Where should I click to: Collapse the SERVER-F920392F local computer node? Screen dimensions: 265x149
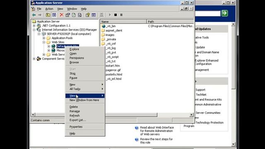(39, 34)
